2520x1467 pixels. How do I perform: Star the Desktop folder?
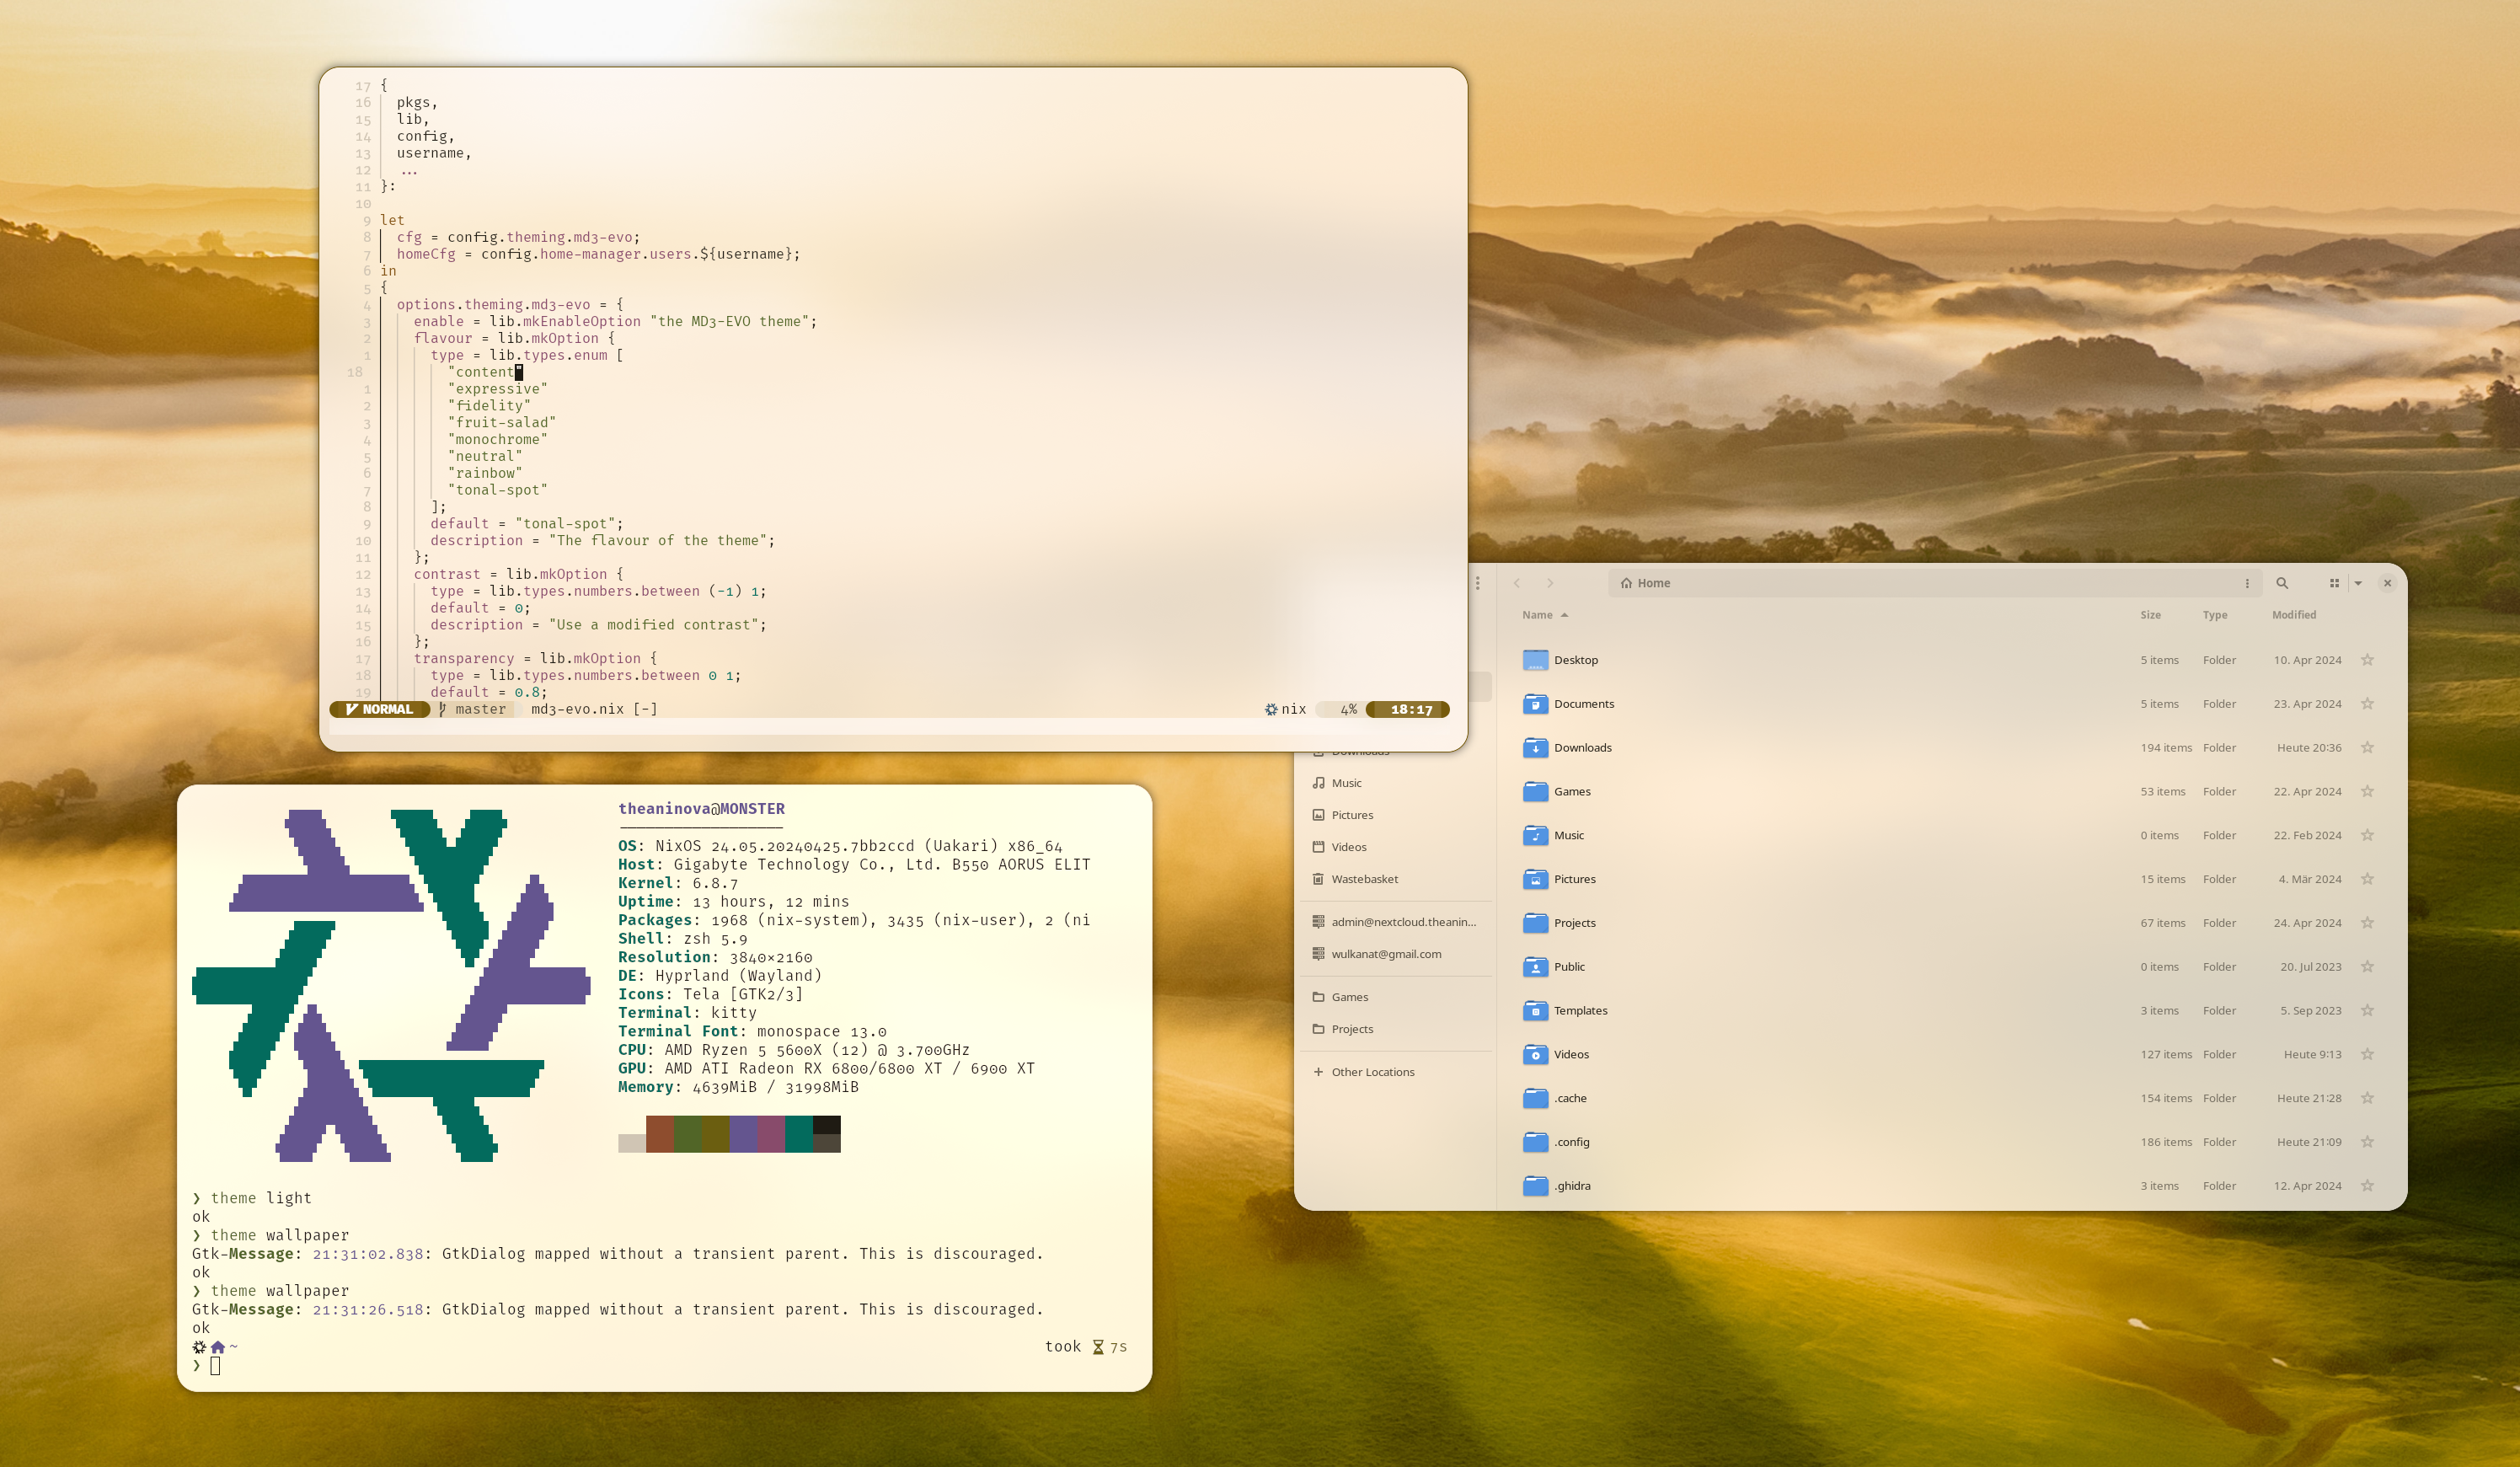(2367, 660)
